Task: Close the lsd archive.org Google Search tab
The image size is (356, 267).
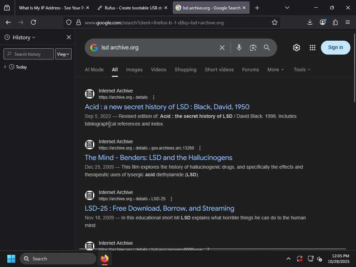Action: click(x=244, y=8)
